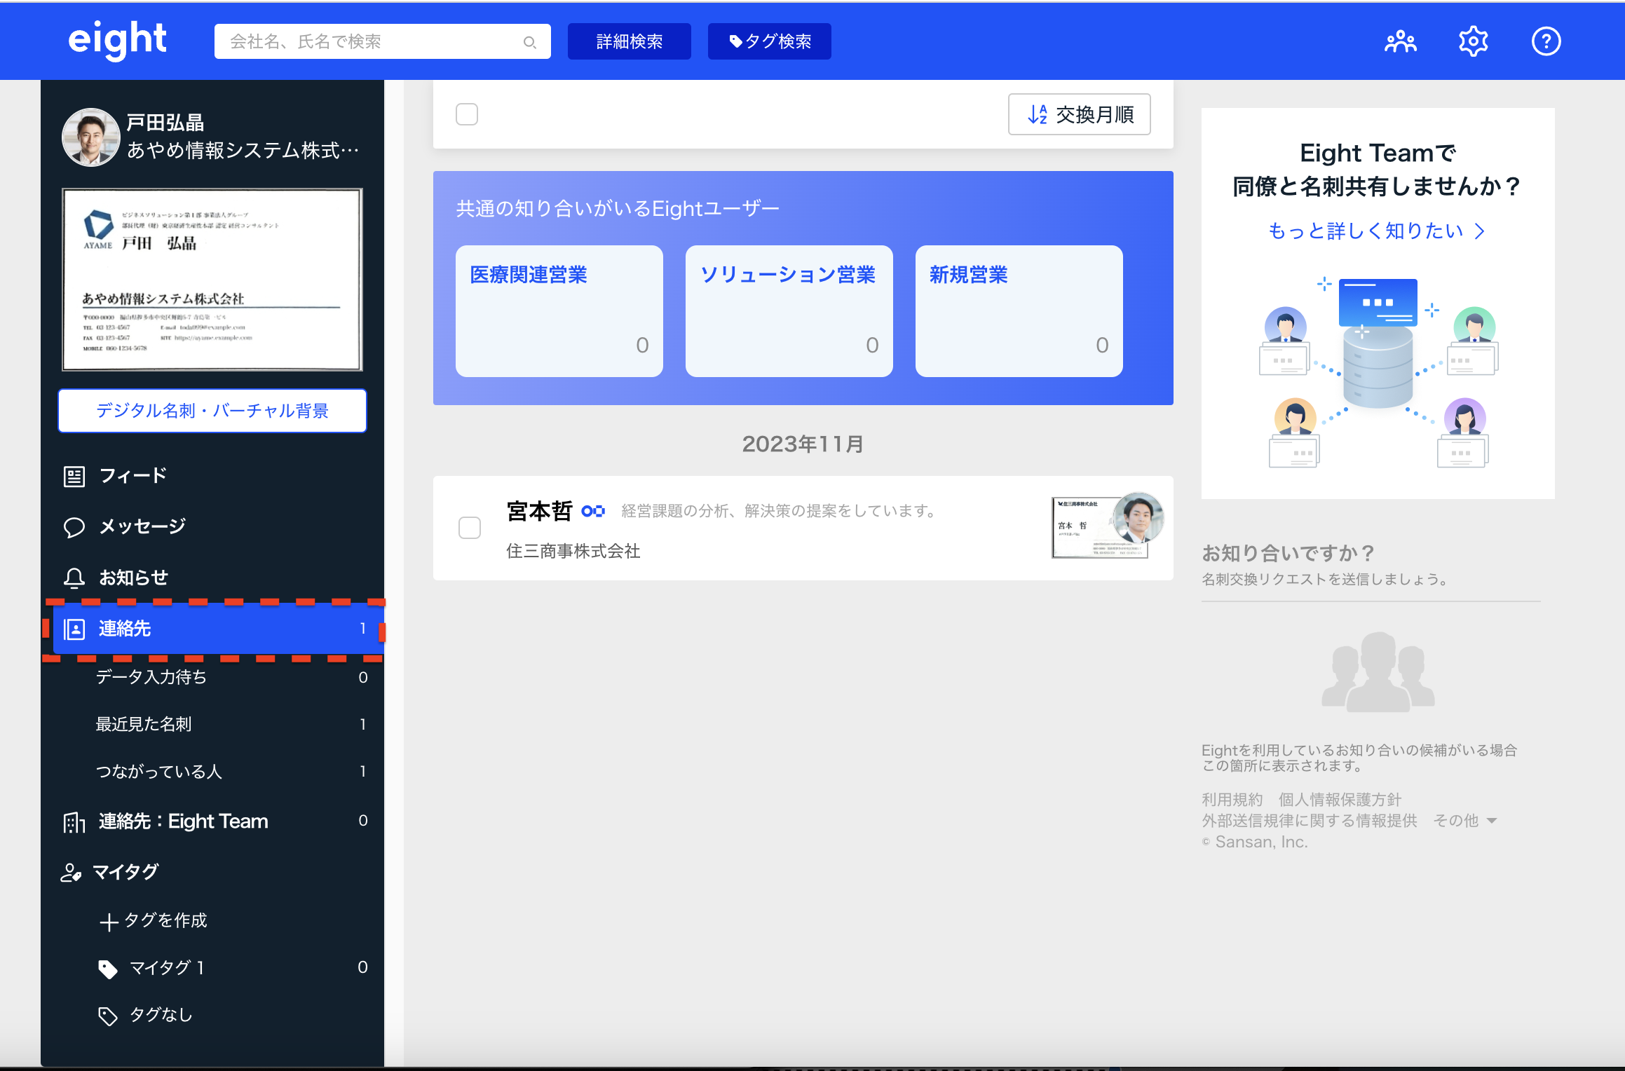Click もっと詳しく知りたい link
1625x1071 pixels.
tap(1377, 231)
